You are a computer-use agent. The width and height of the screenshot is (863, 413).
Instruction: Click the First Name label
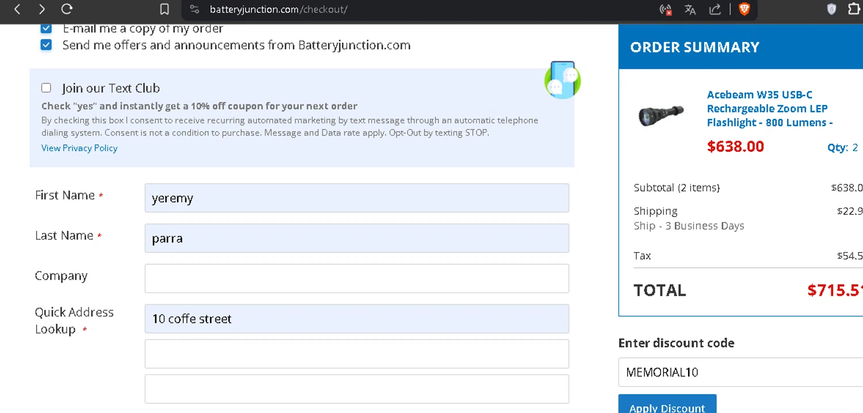[x=65, y=195]
